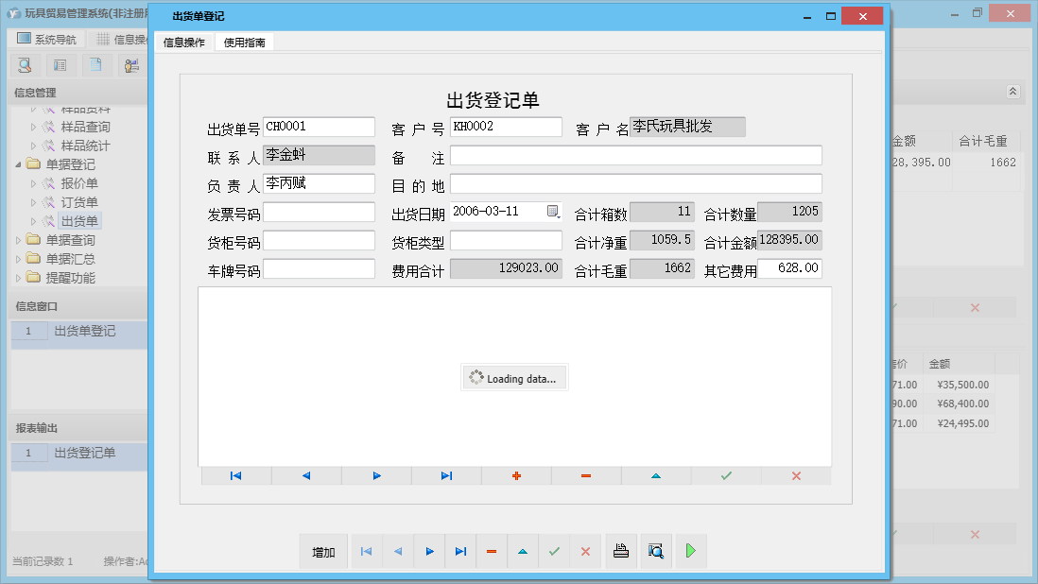Open print preview with the magnifier icon
Viewport: 1038px width, 584px height.
tap(654, 552)
